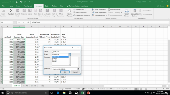Open Financial functions library
The image size is (170, 95).
click(x=24, y=13)
